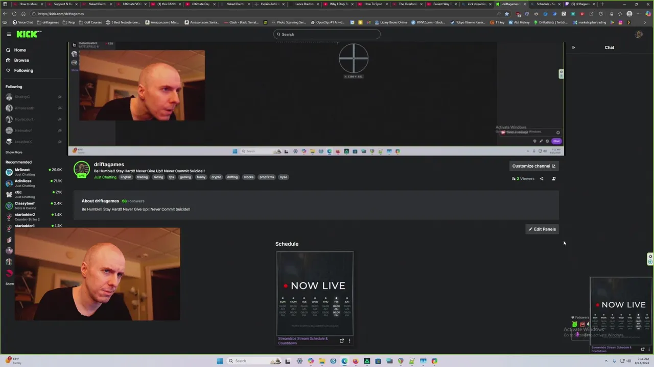Click the user icon right of share
The width and height of the screenshot is (654, 367).
click(x=554, y=179)
